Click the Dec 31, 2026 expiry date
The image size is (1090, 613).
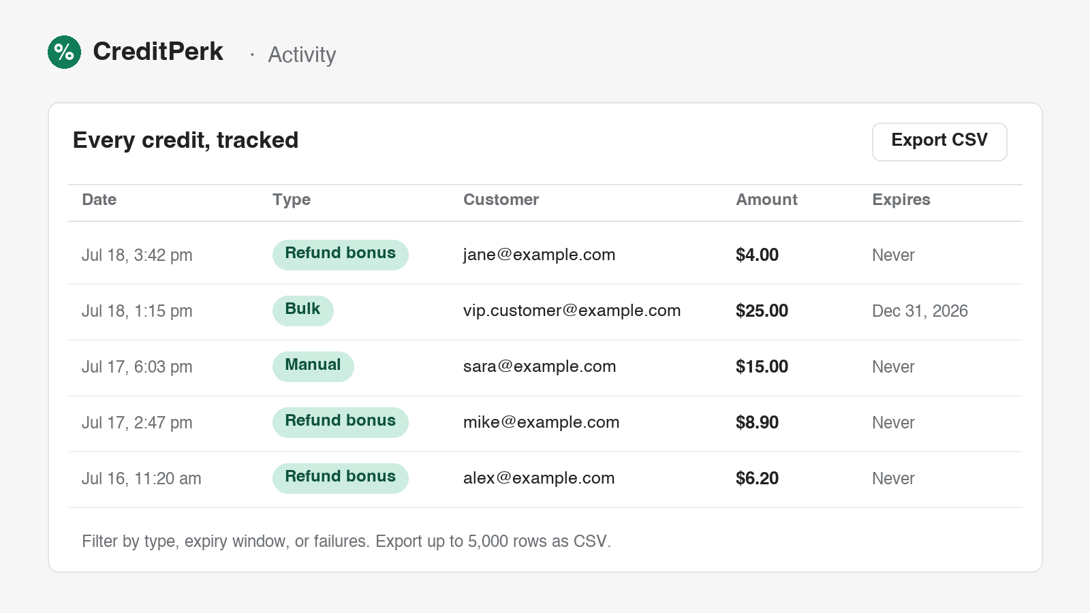coord(920,311)
